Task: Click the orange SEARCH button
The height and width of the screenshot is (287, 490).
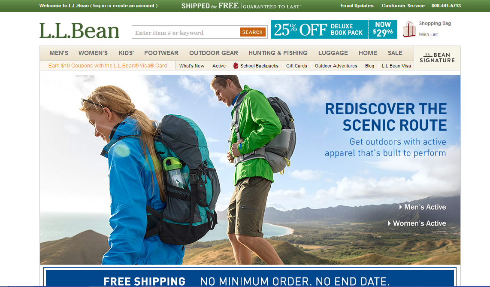Action: (x=252, y=32)
